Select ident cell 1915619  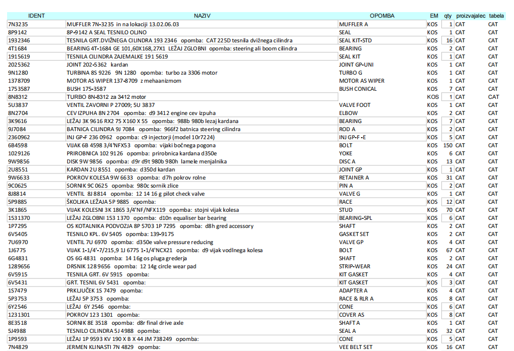[x=36, y=56]
